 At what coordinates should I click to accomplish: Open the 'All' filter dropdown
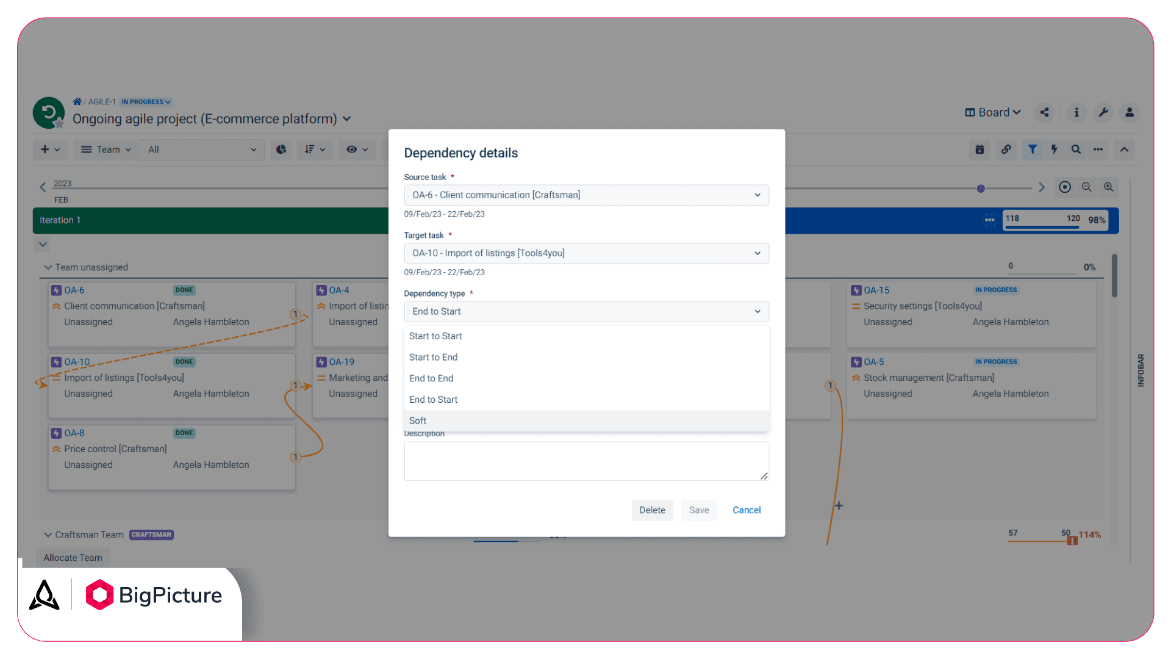202,149
